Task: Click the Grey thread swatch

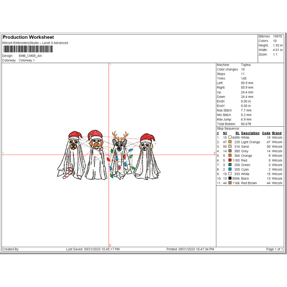Action: (230, 151)
